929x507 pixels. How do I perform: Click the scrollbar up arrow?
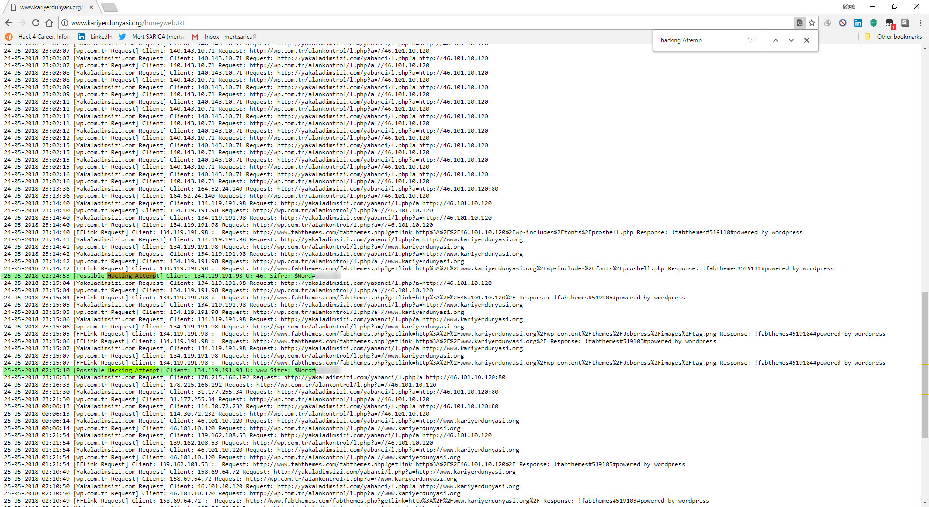(925, 48)
